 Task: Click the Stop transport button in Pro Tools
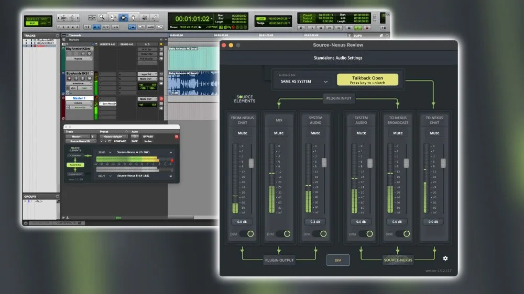coord(349,28)
